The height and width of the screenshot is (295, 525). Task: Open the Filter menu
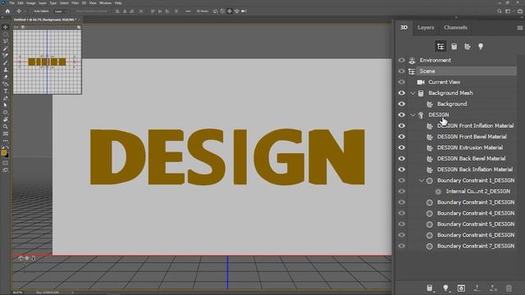(75, 3)
